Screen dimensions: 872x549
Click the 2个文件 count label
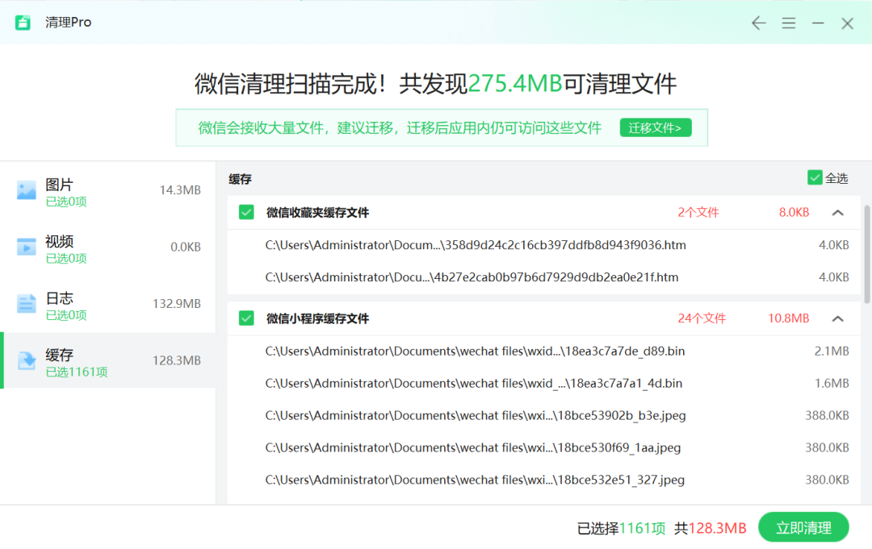(698, 213)
